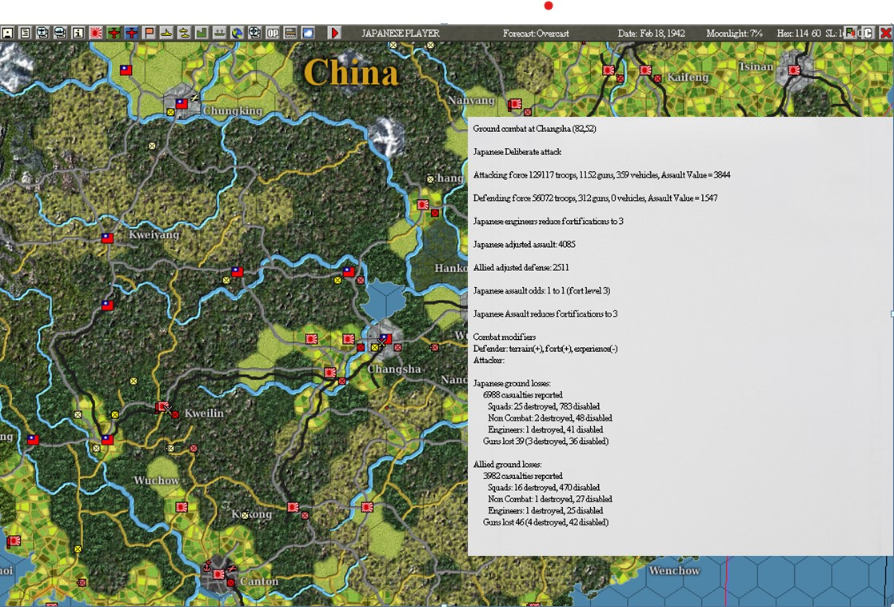Viewport: 894px width, 607px height.
Task: Select the Japanese unit marker at Nanyang
Action: click(516, 104)
